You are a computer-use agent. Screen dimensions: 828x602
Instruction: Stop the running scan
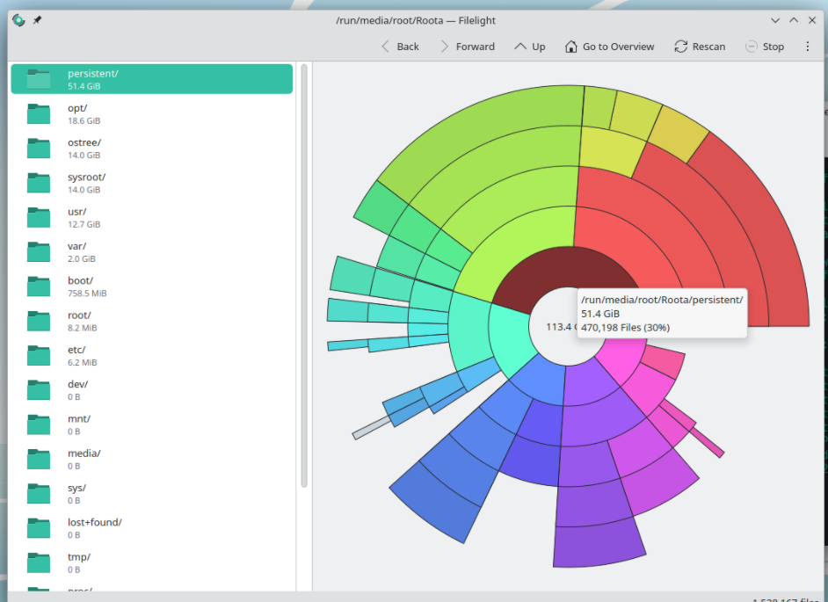point(765,47)
